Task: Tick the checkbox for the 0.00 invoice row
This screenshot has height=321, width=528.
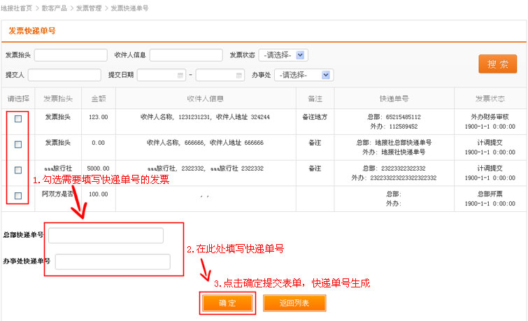Action: pyautogui.click(x=18, y=145)
